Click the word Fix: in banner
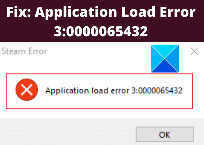204x145 pixels. 19,12
